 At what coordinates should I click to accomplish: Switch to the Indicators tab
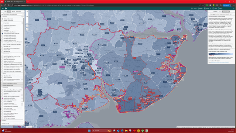click(19, 11)
